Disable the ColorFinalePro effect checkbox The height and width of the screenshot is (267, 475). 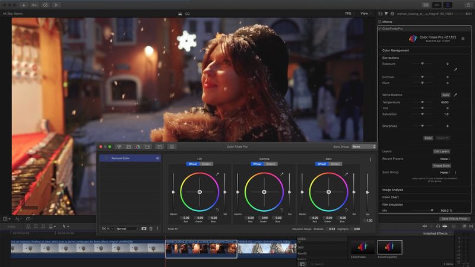(380, 28)
